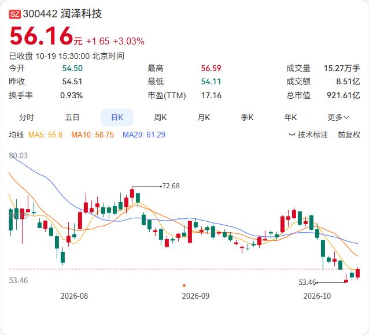Switch to the 五日 five-day tab
This screenshot has width=369, height=335.
click(x=72, y=117)
